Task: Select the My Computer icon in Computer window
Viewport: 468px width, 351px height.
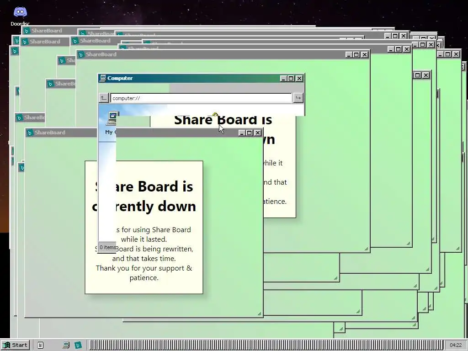Action: [x=112, y=123]
